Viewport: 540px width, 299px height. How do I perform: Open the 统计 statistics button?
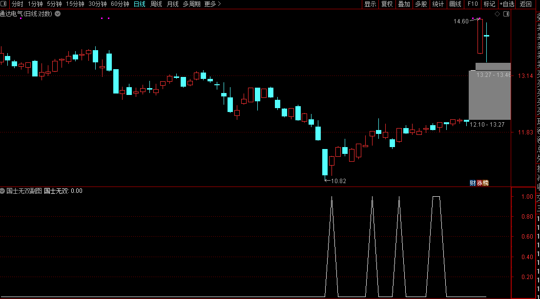[x=438, y=4]
